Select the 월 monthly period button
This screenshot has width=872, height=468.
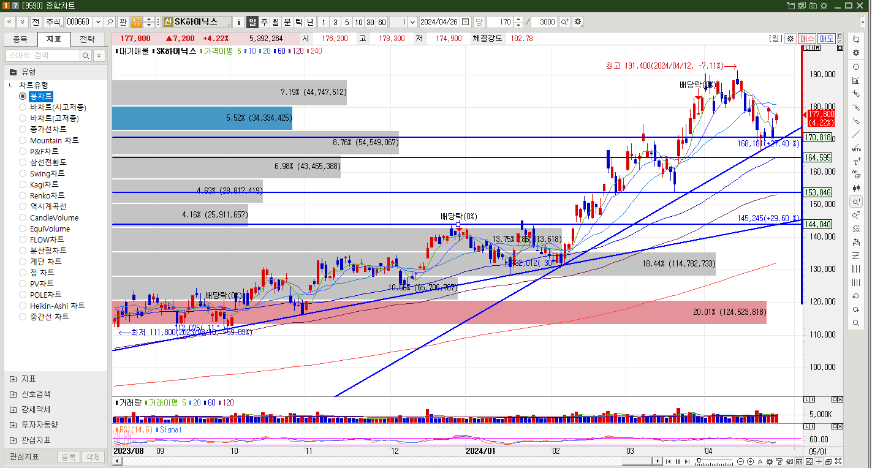(276, 22)
